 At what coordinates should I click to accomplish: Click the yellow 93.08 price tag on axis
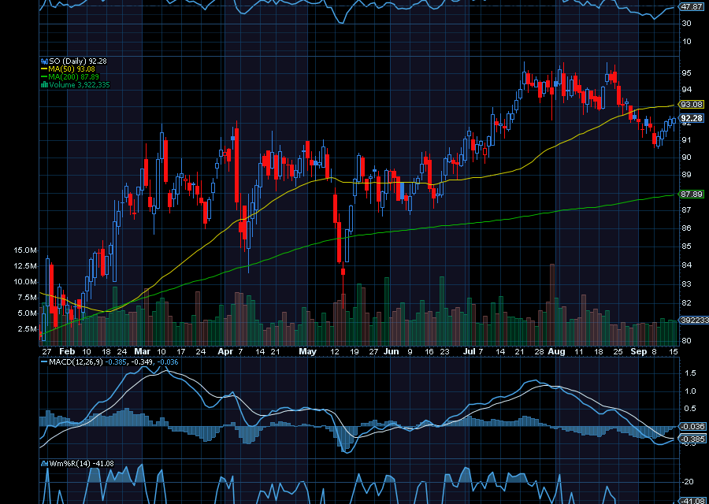tap(691, 105)
